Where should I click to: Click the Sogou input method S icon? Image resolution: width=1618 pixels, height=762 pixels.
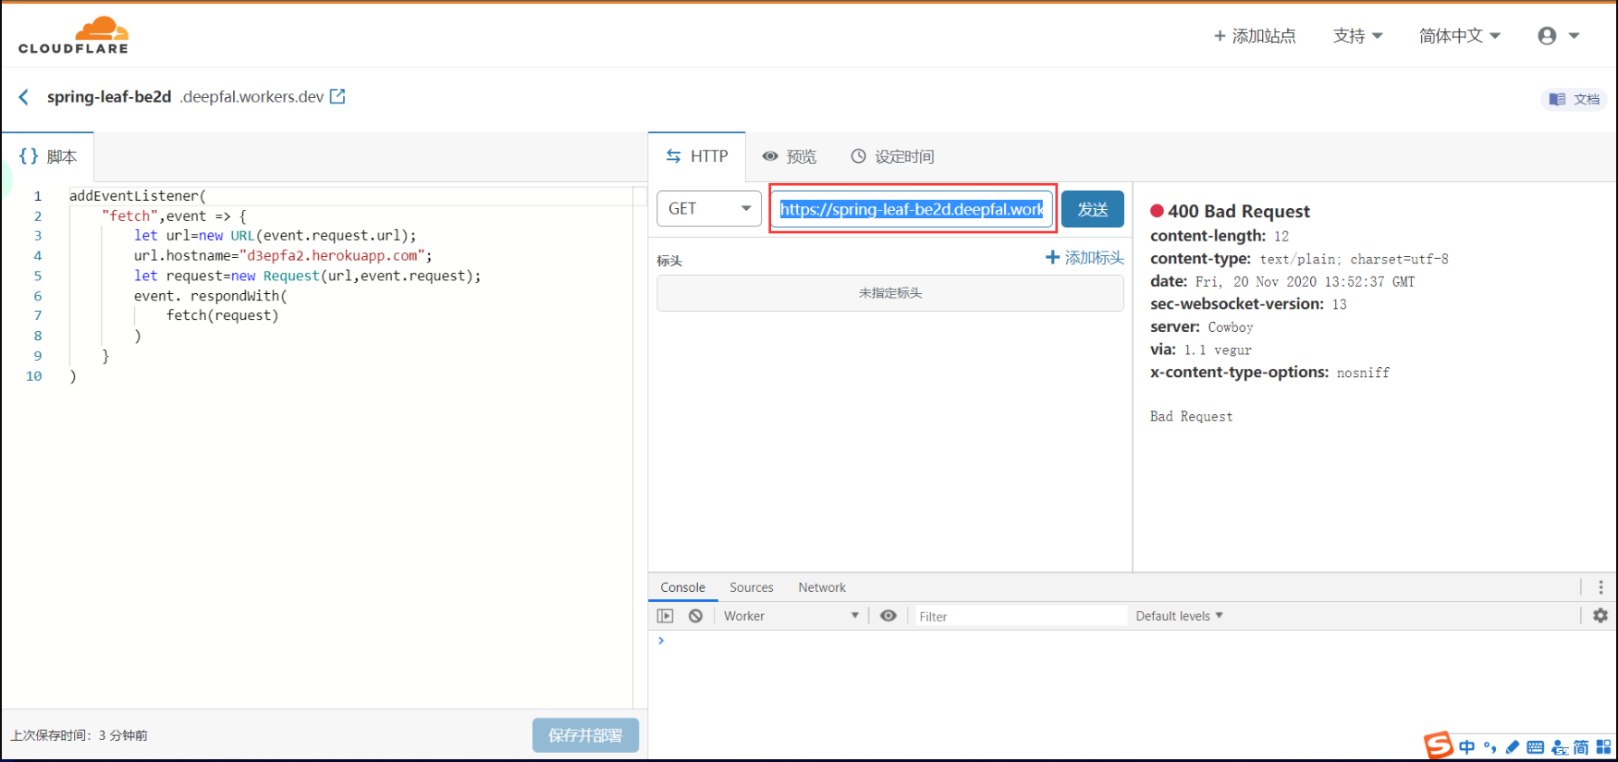(x=1438, y=745)
